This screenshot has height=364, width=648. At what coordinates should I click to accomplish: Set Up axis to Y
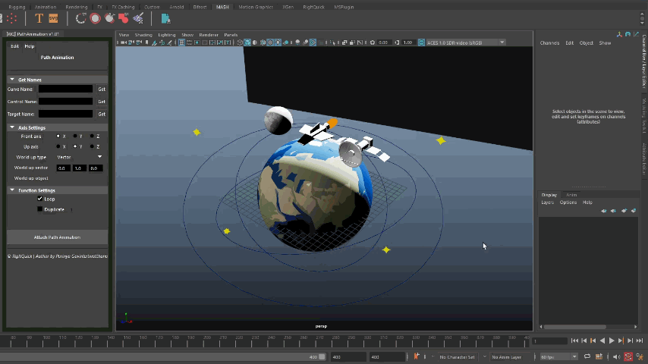(75, 146)
